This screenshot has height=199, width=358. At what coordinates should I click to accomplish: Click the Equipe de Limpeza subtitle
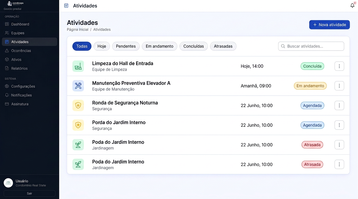pos(110,69)
